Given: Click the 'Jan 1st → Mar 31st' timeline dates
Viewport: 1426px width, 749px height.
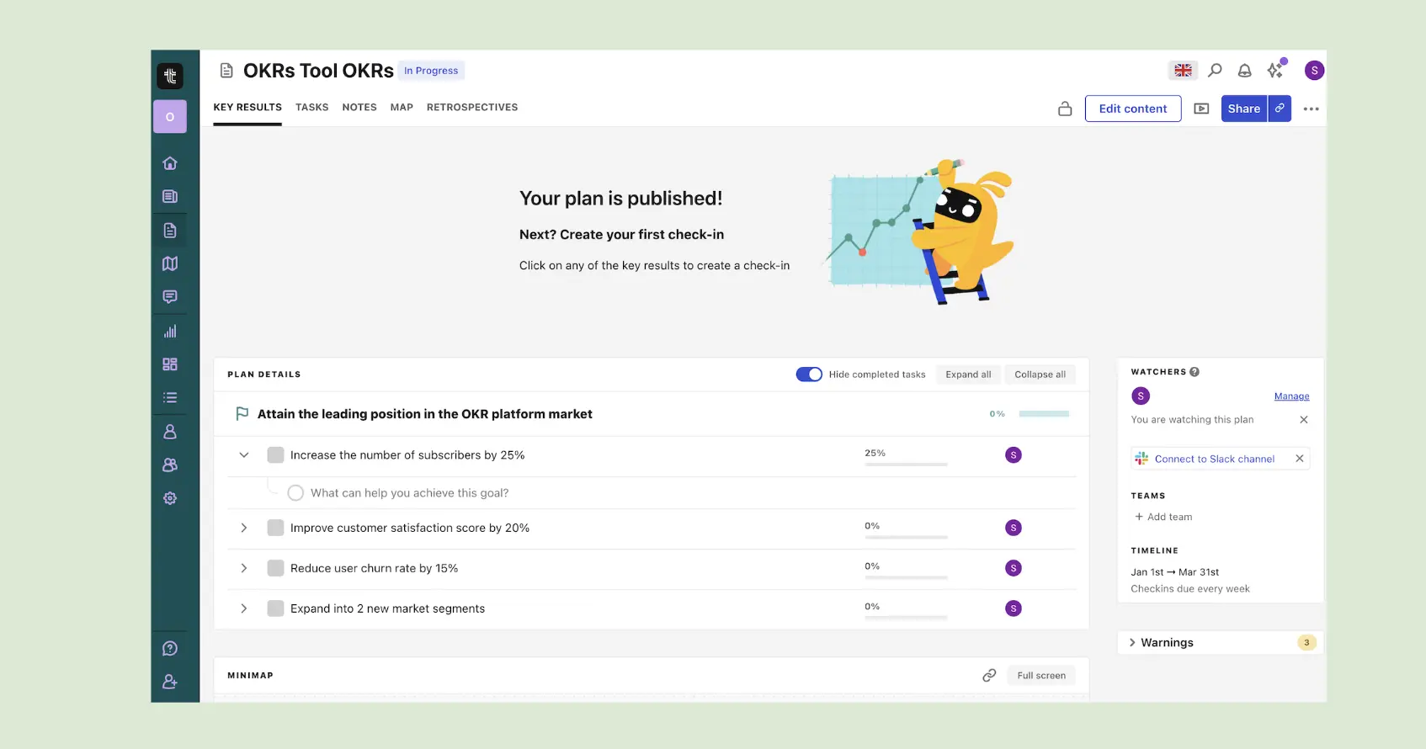Looking at the screenshot, I should 1174,572.
